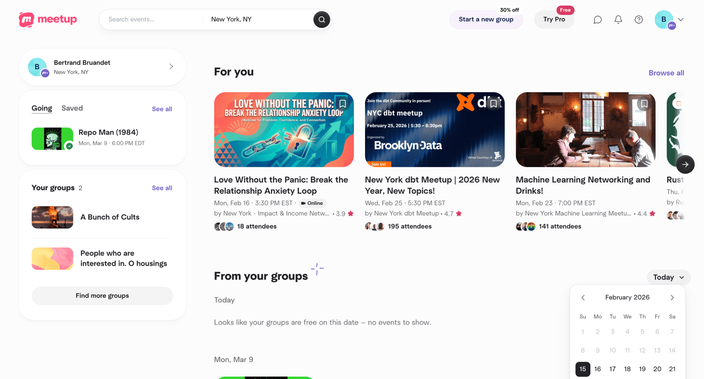Click by New York - Impact & Income organizer
Screen dimensions: 704x379
271,213
